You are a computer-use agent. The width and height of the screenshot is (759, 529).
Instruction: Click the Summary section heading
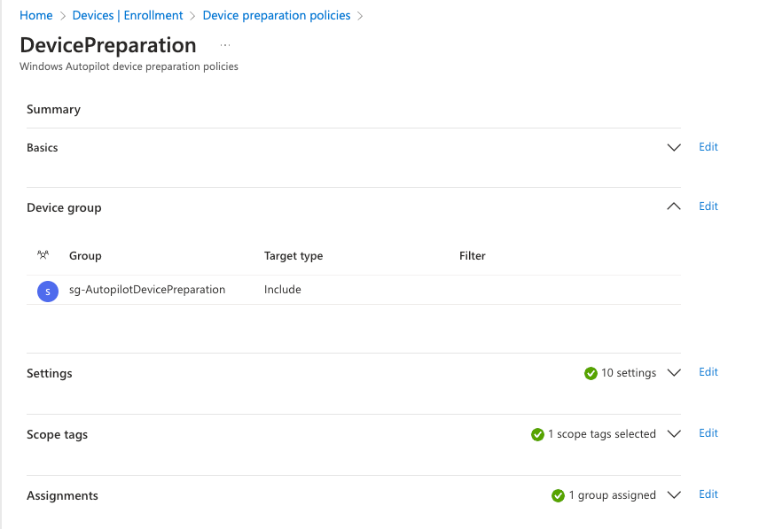pyautogui.click(x=53, y=109)
